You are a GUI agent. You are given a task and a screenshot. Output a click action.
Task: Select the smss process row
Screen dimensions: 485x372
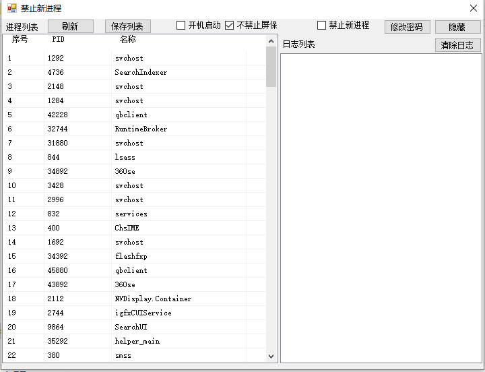click(x=135, y=355)
